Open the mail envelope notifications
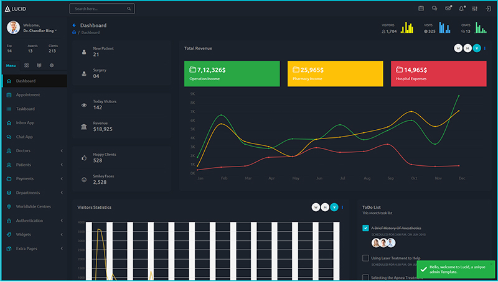The image size is (498, 282). click(x=448, y=9)
